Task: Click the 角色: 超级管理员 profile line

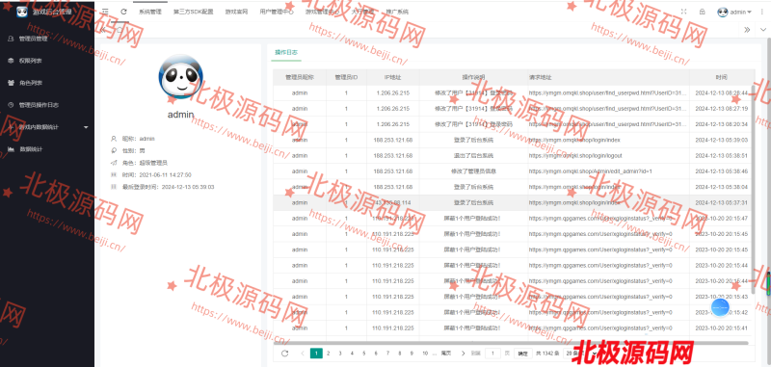Action: click(x=146, y=163)
